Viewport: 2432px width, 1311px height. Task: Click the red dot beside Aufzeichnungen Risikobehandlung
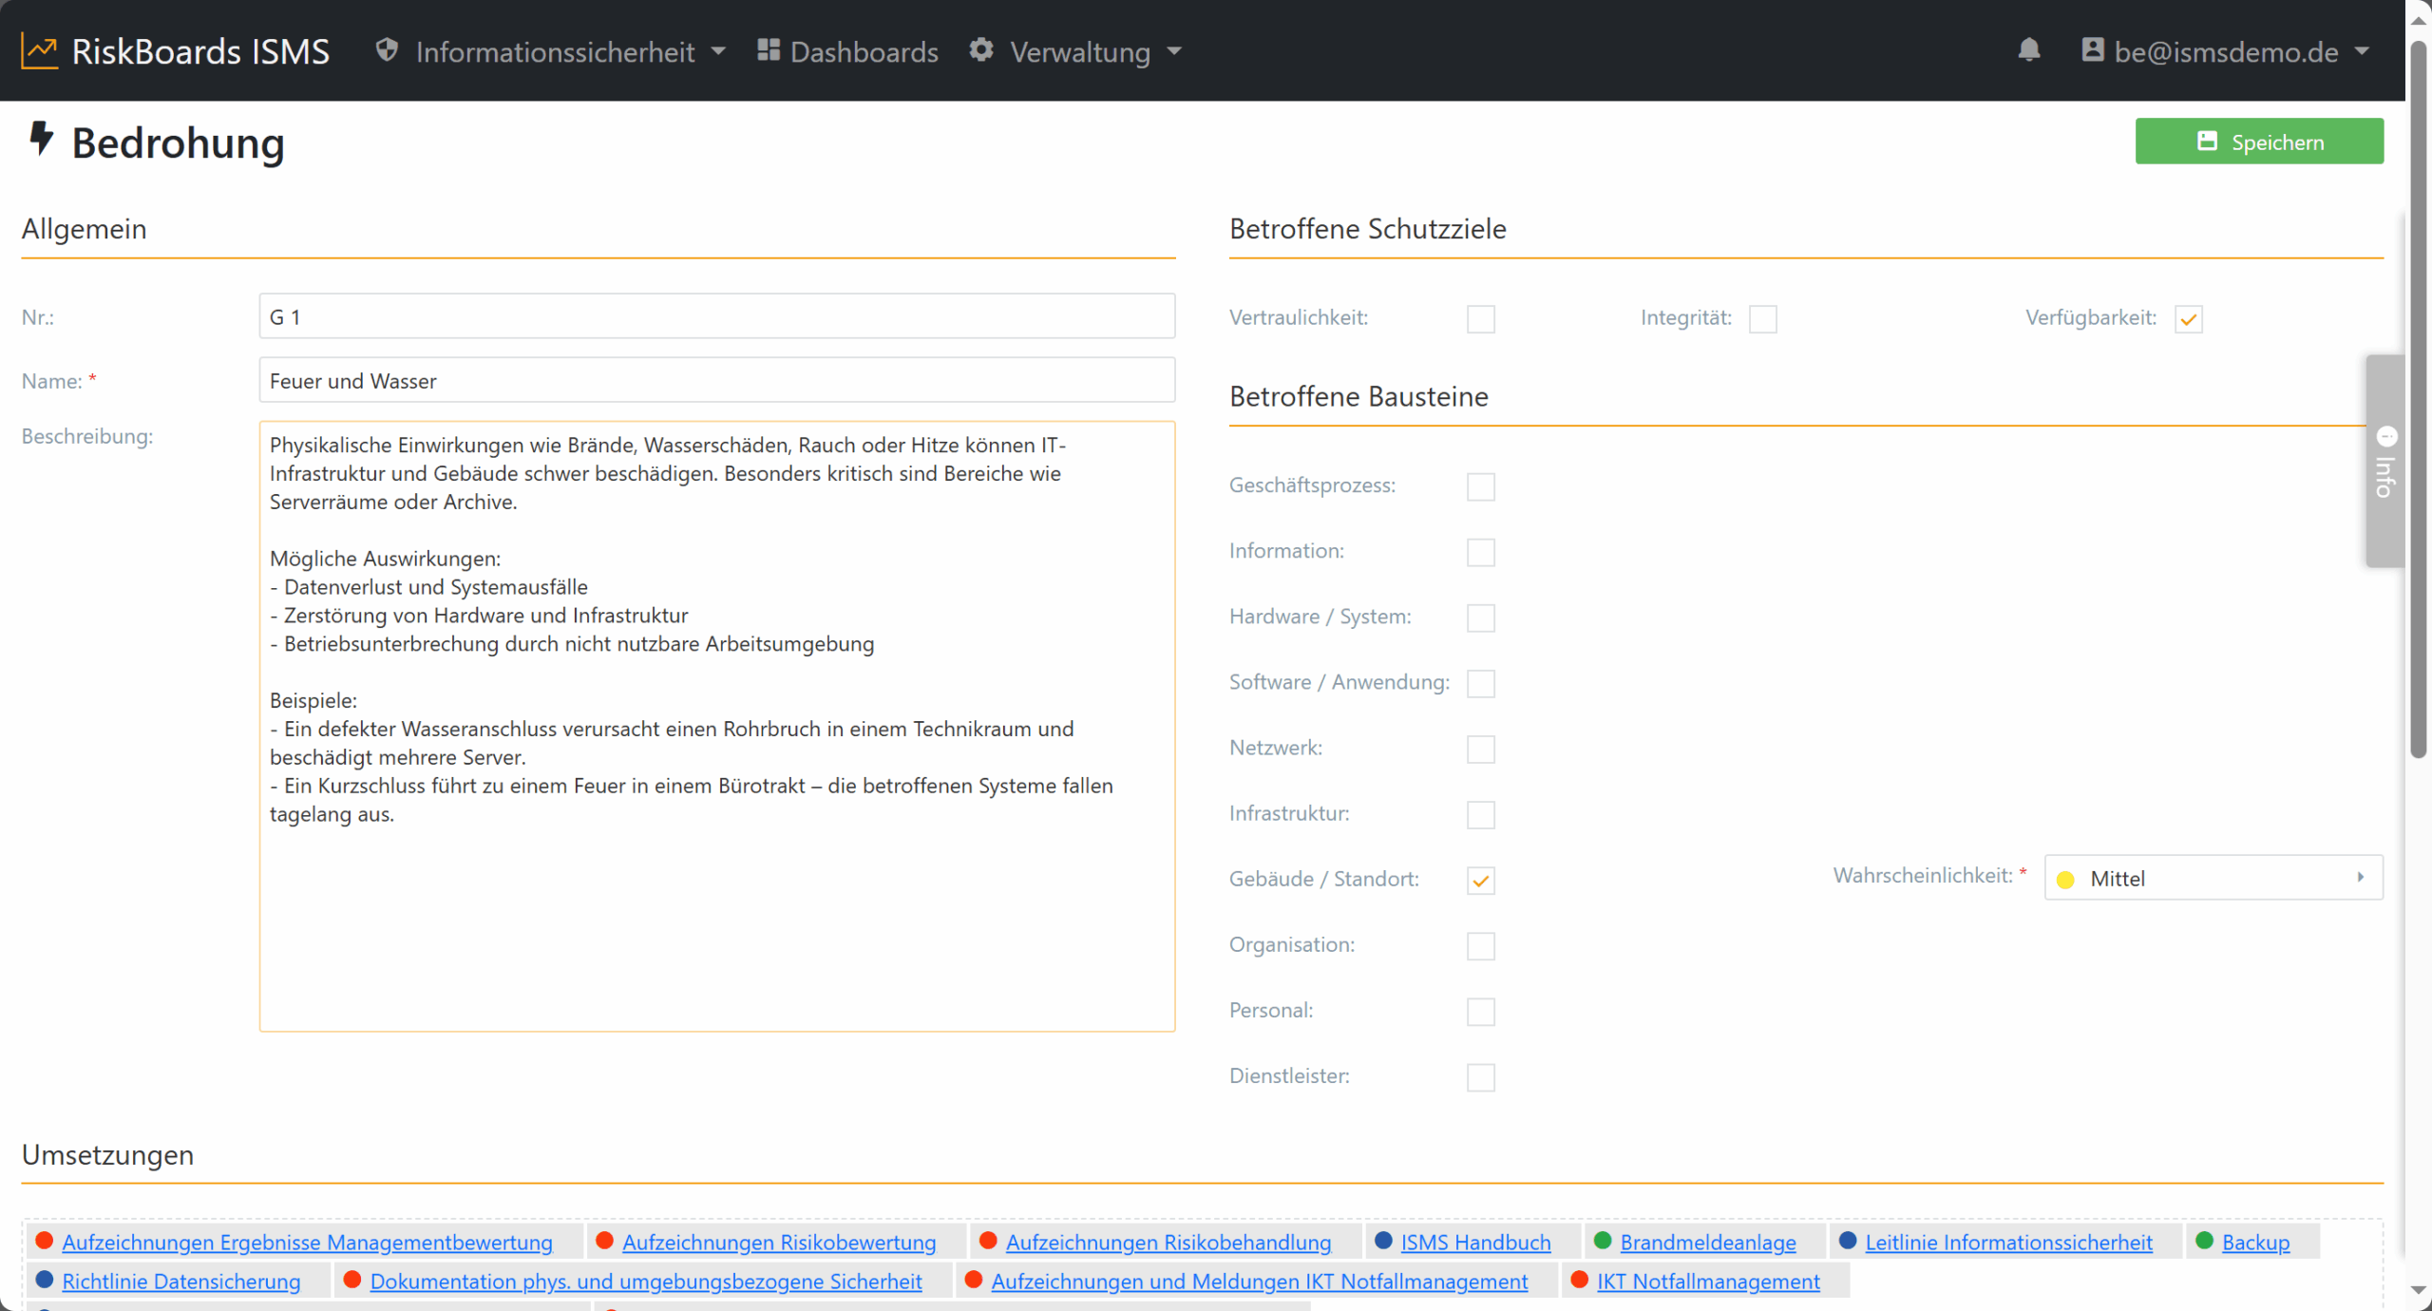tap(988, 1241)
